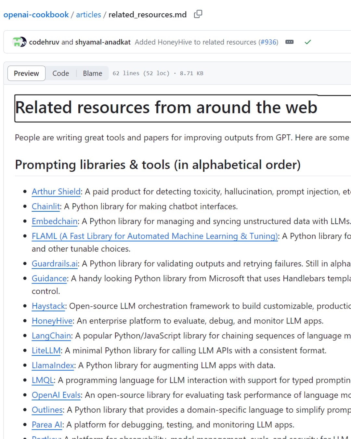This screenshot has height=439, width=351.
Task: Open the Haystack link
Action: [48, 306]
